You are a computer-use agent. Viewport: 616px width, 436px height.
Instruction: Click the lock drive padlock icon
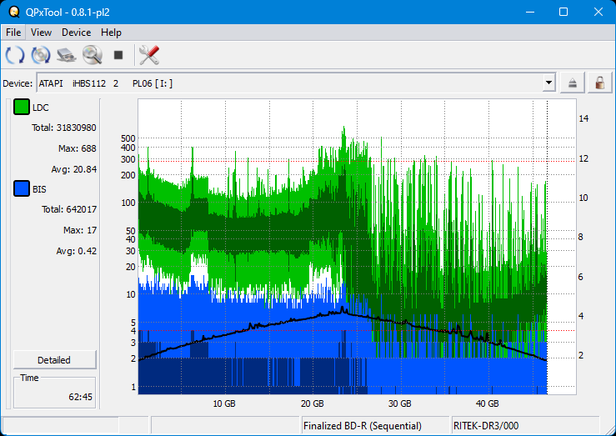point(598,83)
